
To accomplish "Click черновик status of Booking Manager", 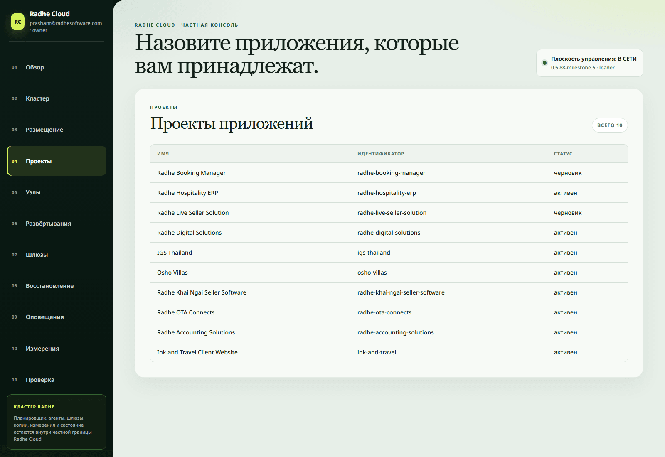I will (x=568, y=173).
